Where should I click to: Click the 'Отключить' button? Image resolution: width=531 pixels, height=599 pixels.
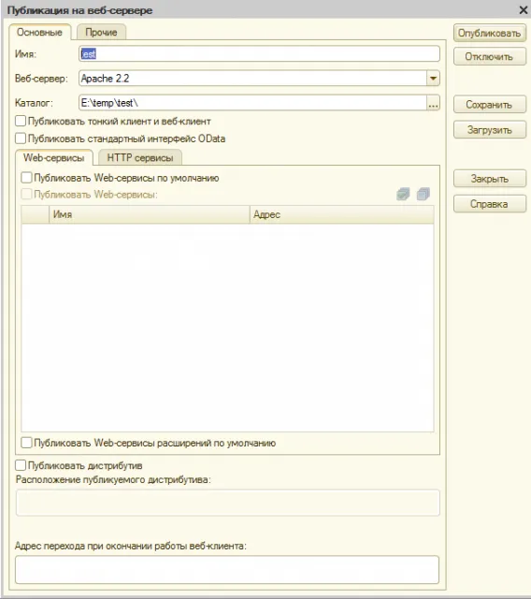pos(490,56)
